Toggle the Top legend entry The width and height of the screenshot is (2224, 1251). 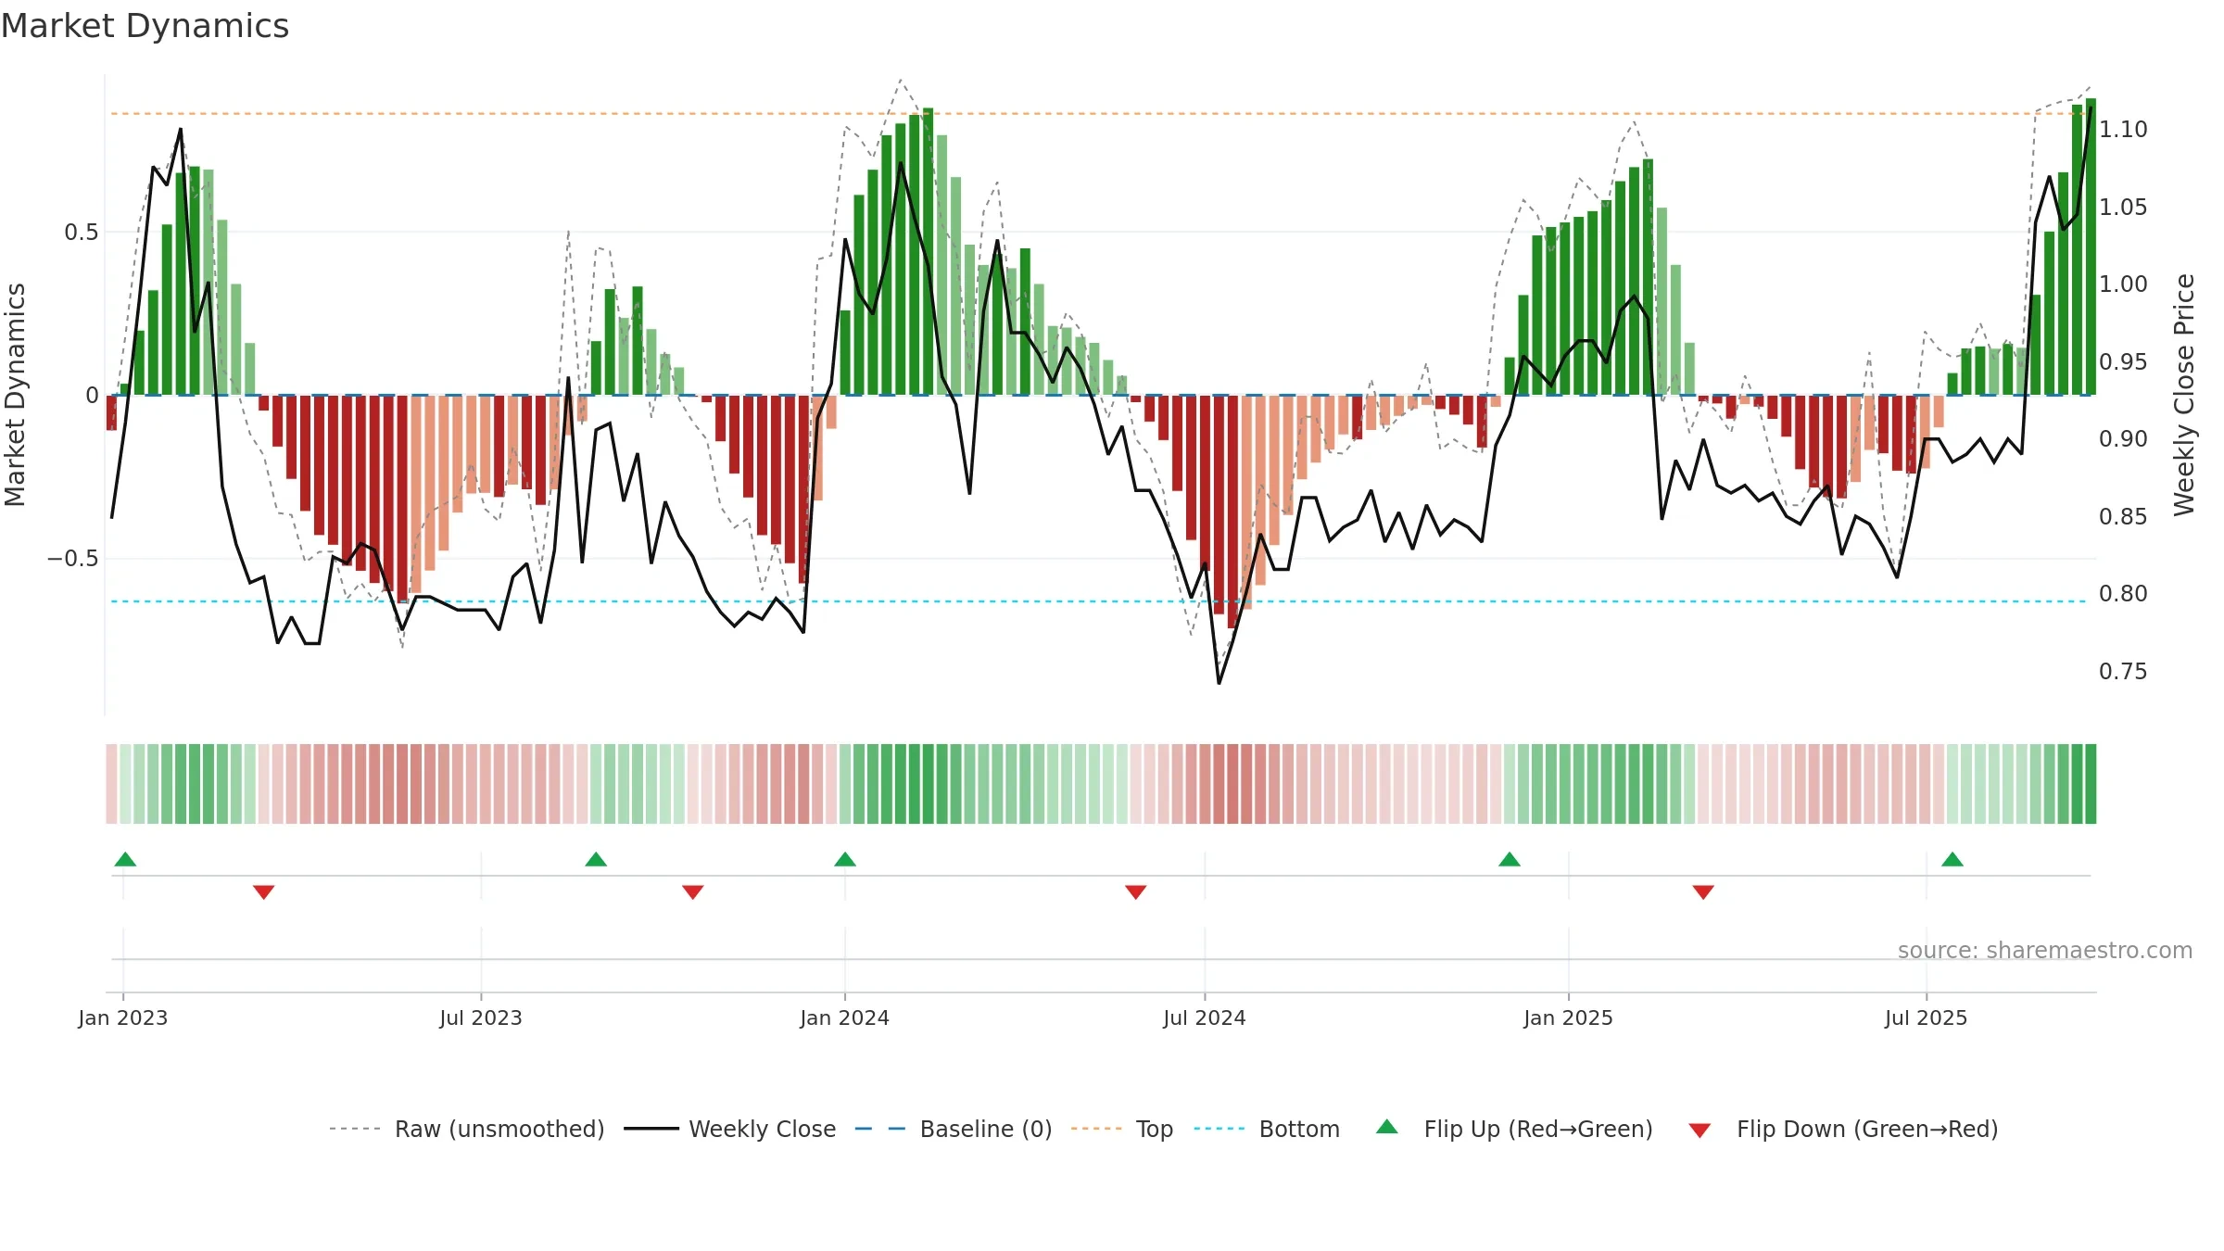point(1121,1129)
